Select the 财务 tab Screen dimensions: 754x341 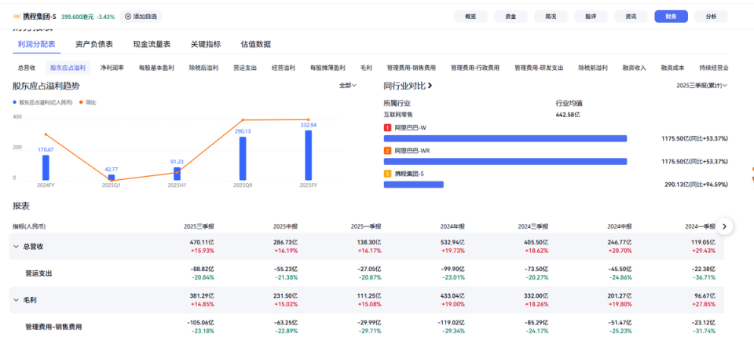click(671, 16)
